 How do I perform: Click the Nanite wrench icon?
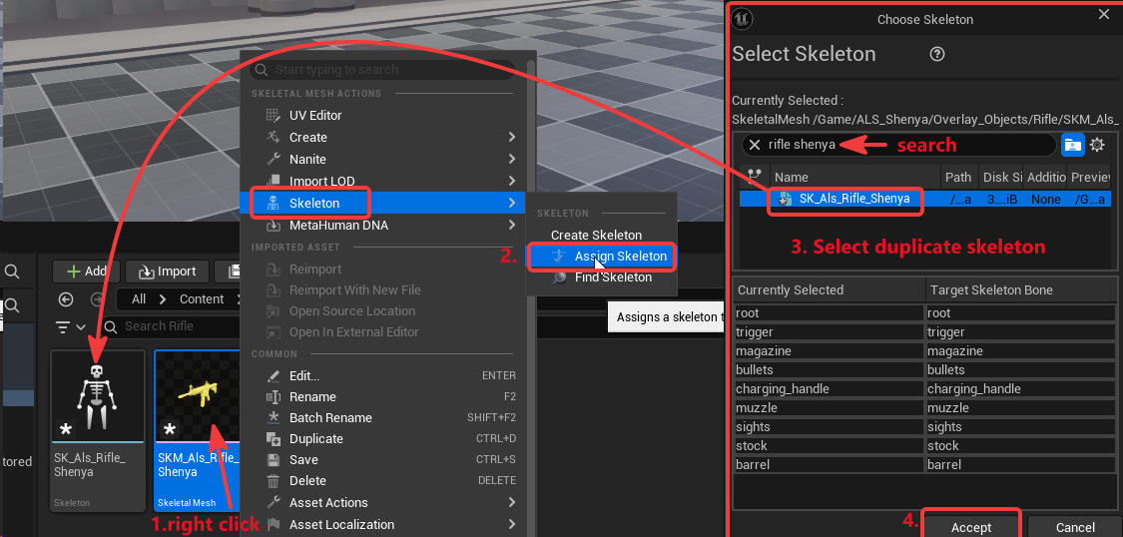[273, 159]
